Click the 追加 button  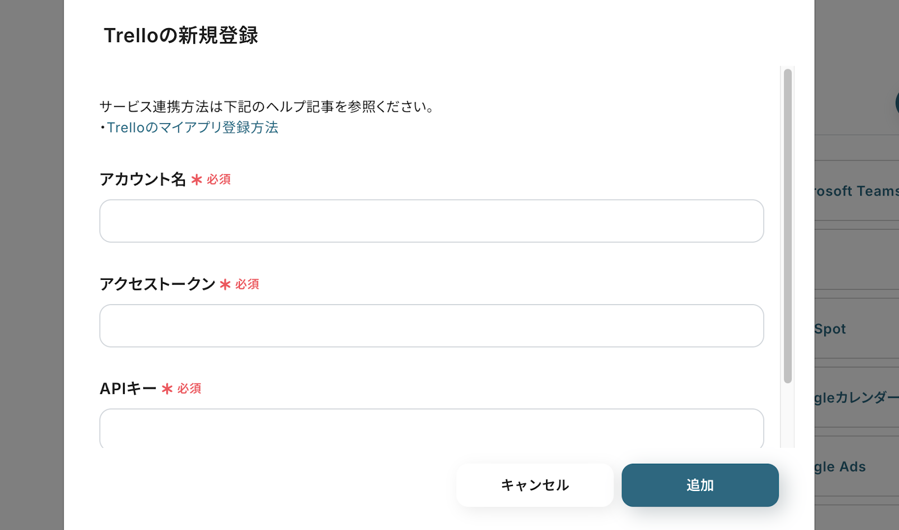coord(700,485)
